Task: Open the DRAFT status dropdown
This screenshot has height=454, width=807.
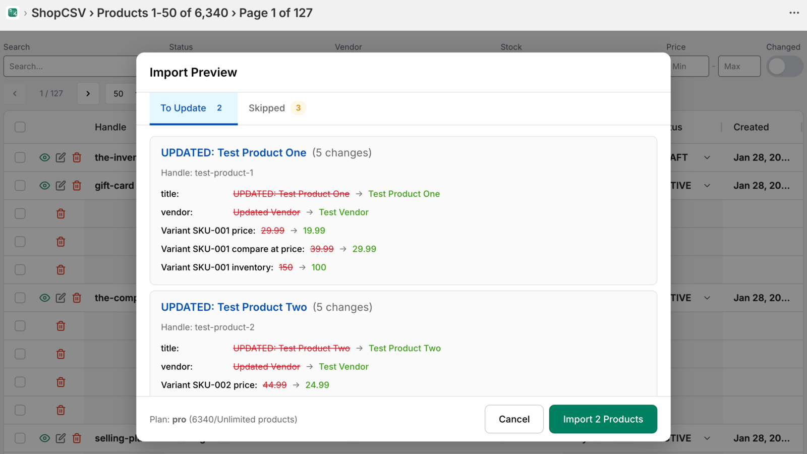Action: [707, 157]
